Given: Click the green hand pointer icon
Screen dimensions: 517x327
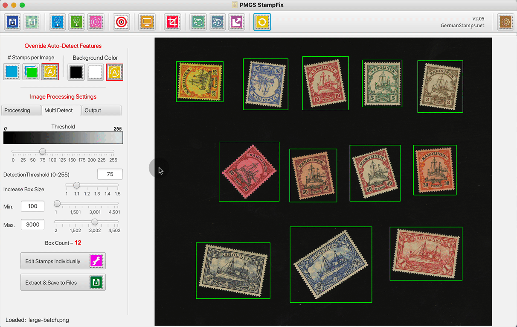Looking at the screenshot, I should pos(198,22).
